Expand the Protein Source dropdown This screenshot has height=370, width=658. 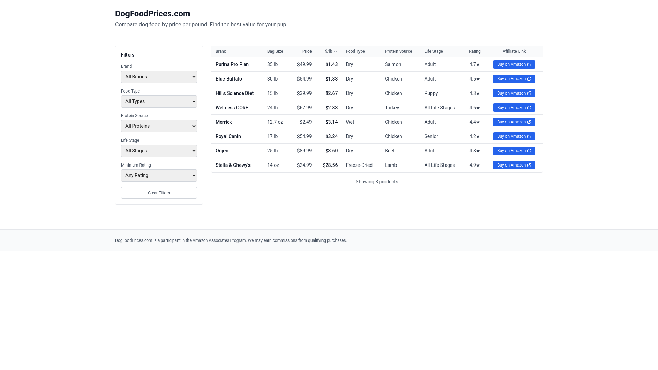159,126
